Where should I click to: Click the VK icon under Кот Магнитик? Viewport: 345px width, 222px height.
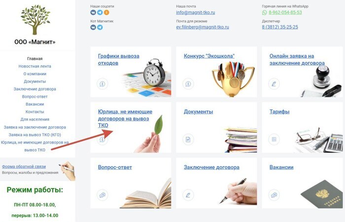pos(93,27)
